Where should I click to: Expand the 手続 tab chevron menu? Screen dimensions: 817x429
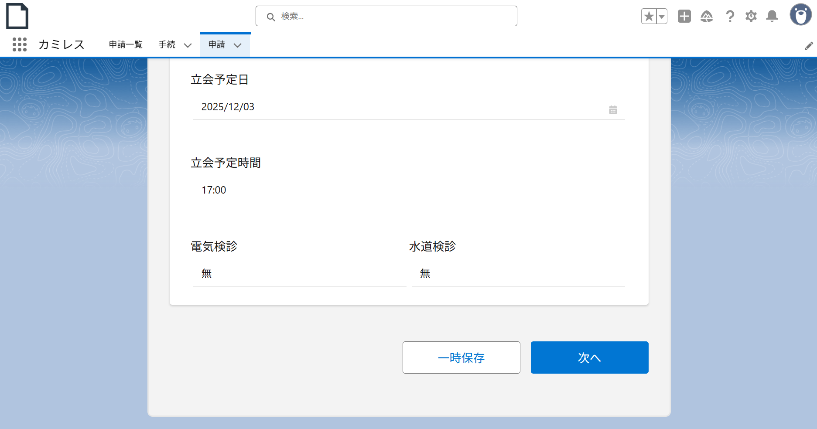point(188,45)
